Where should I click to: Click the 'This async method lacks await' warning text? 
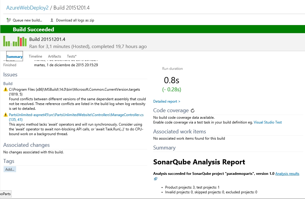76,129
